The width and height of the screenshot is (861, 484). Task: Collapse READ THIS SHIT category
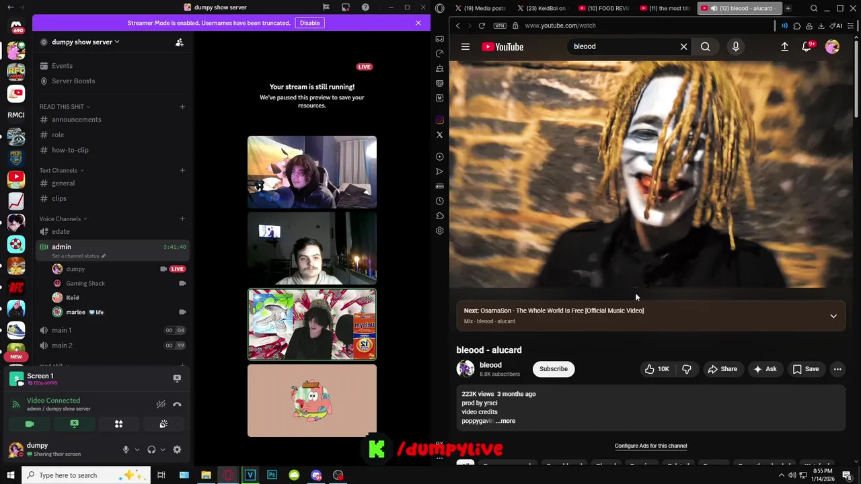[x=65, y=107]
